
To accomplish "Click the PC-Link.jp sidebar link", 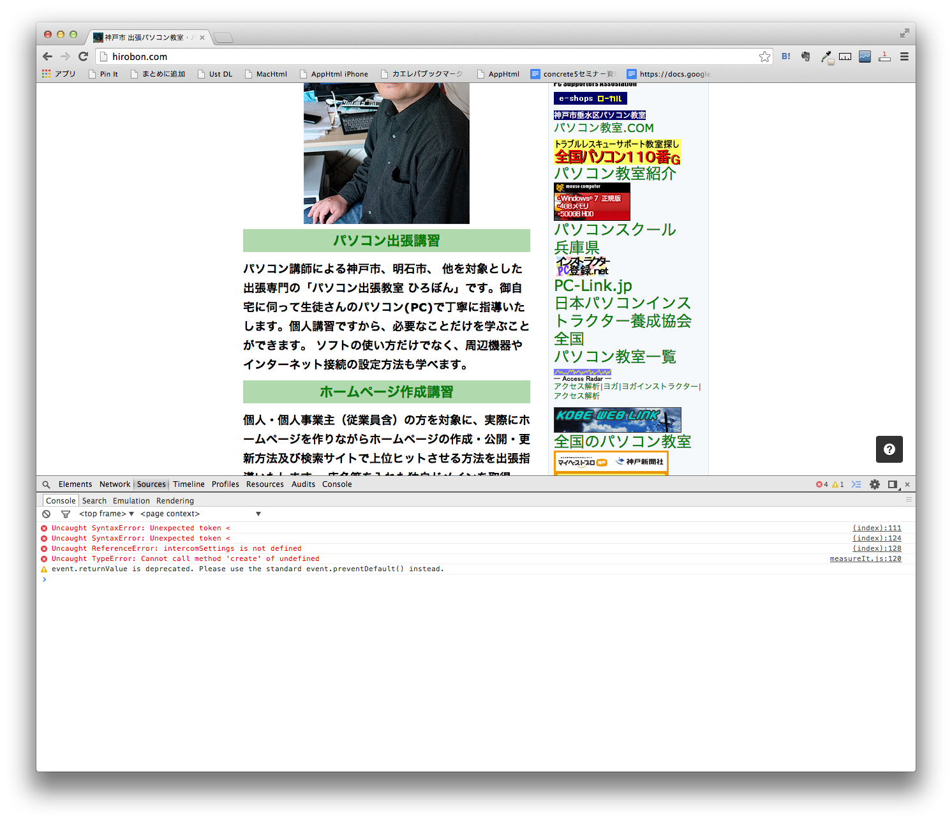I will pyautogui.click(x=593, y=285).
